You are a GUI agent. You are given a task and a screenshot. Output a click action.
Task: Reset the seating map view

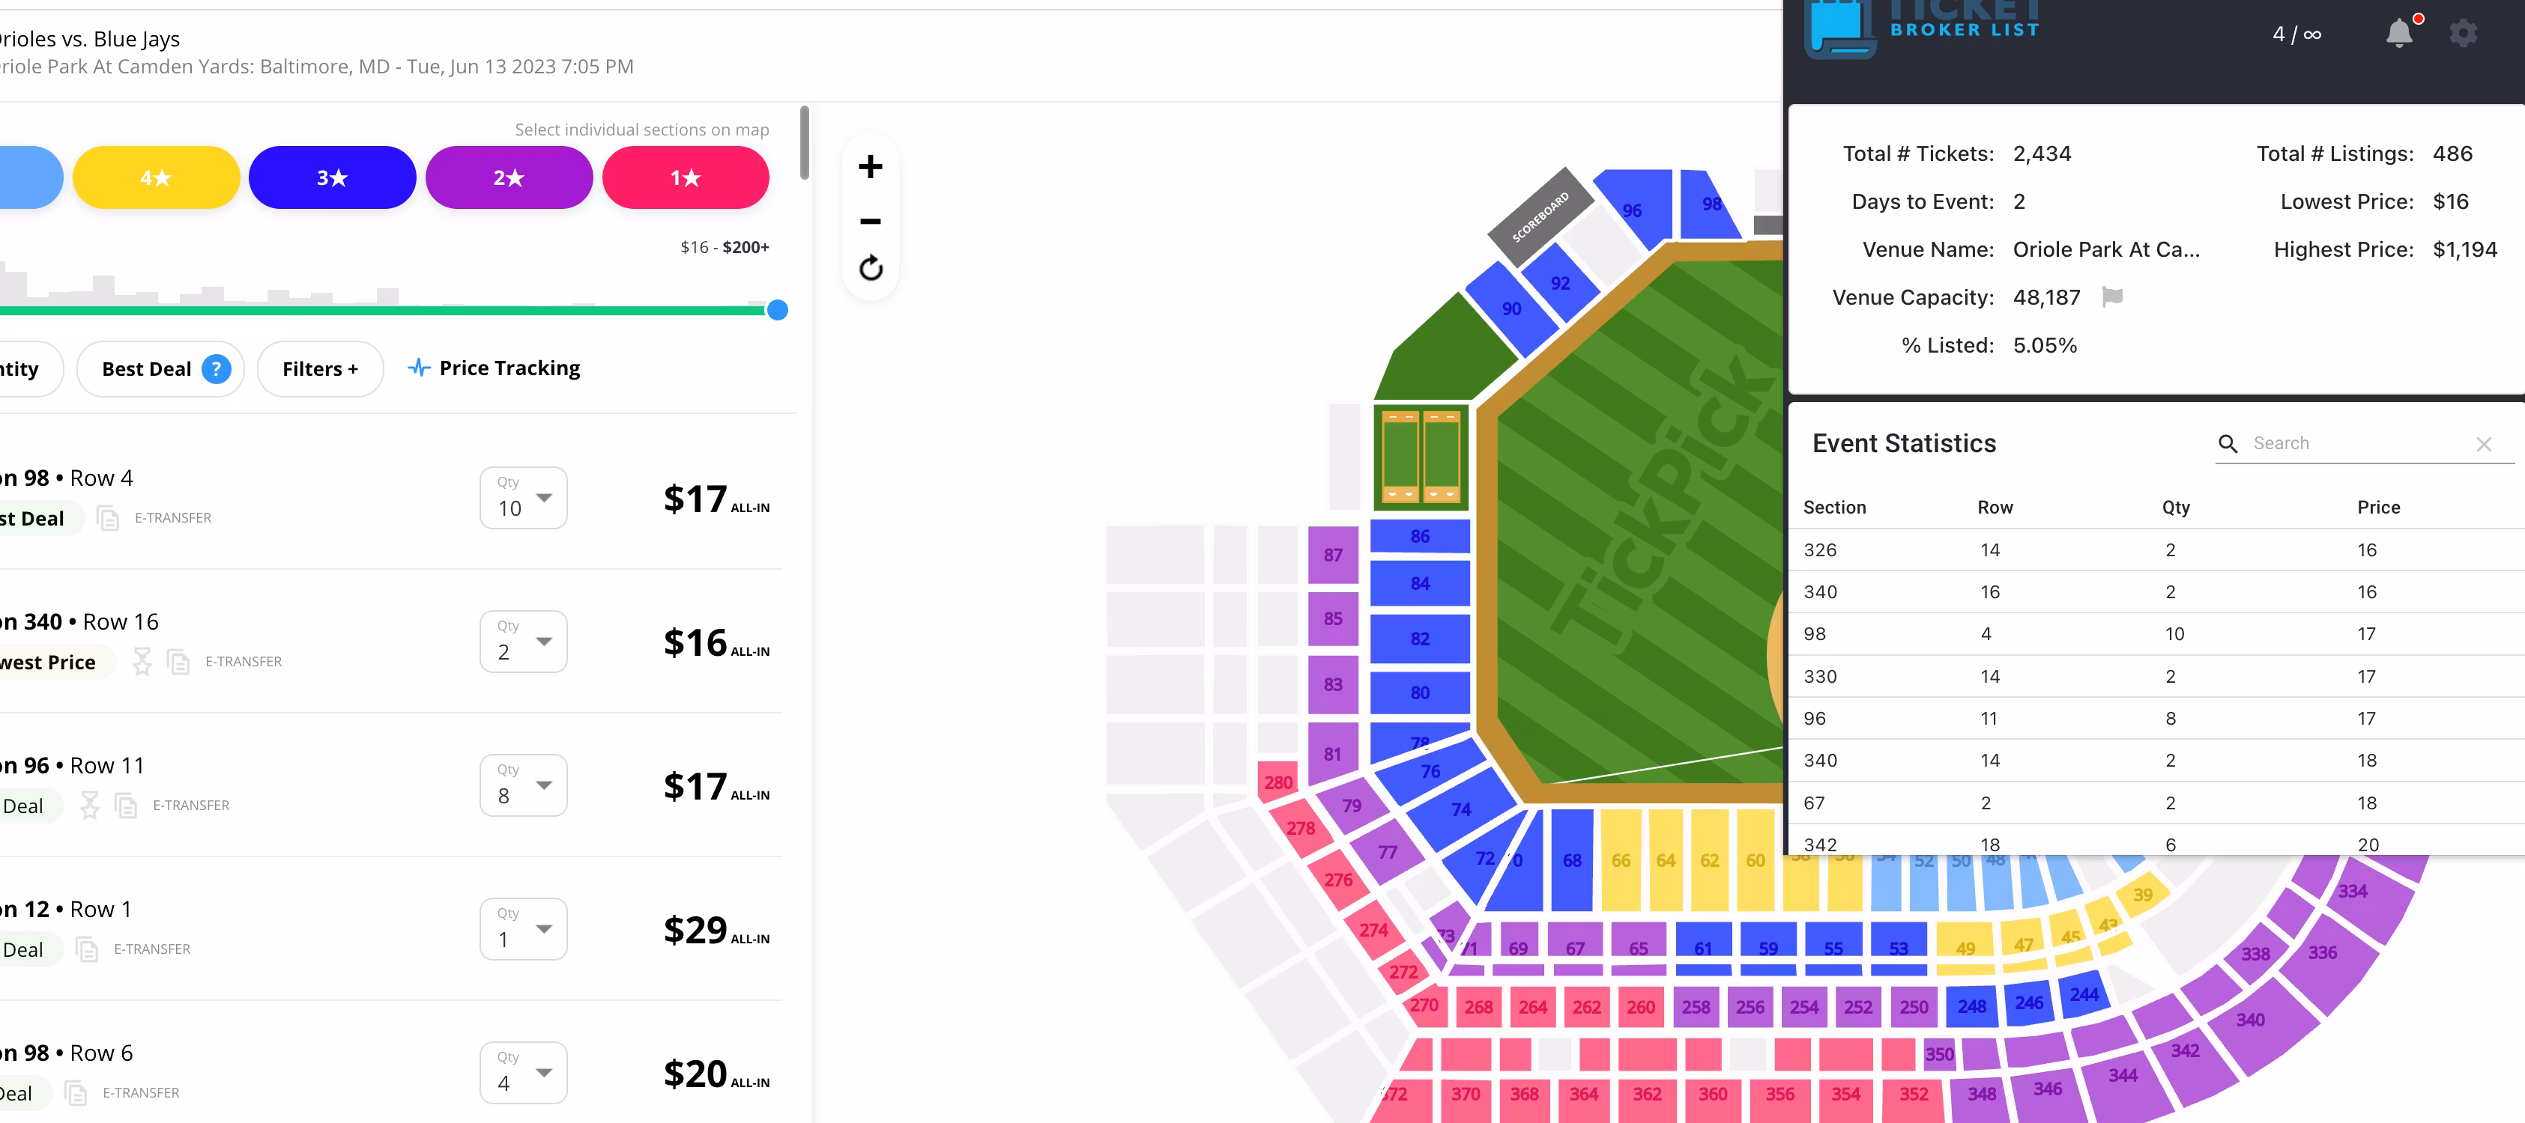pos(871,268)
